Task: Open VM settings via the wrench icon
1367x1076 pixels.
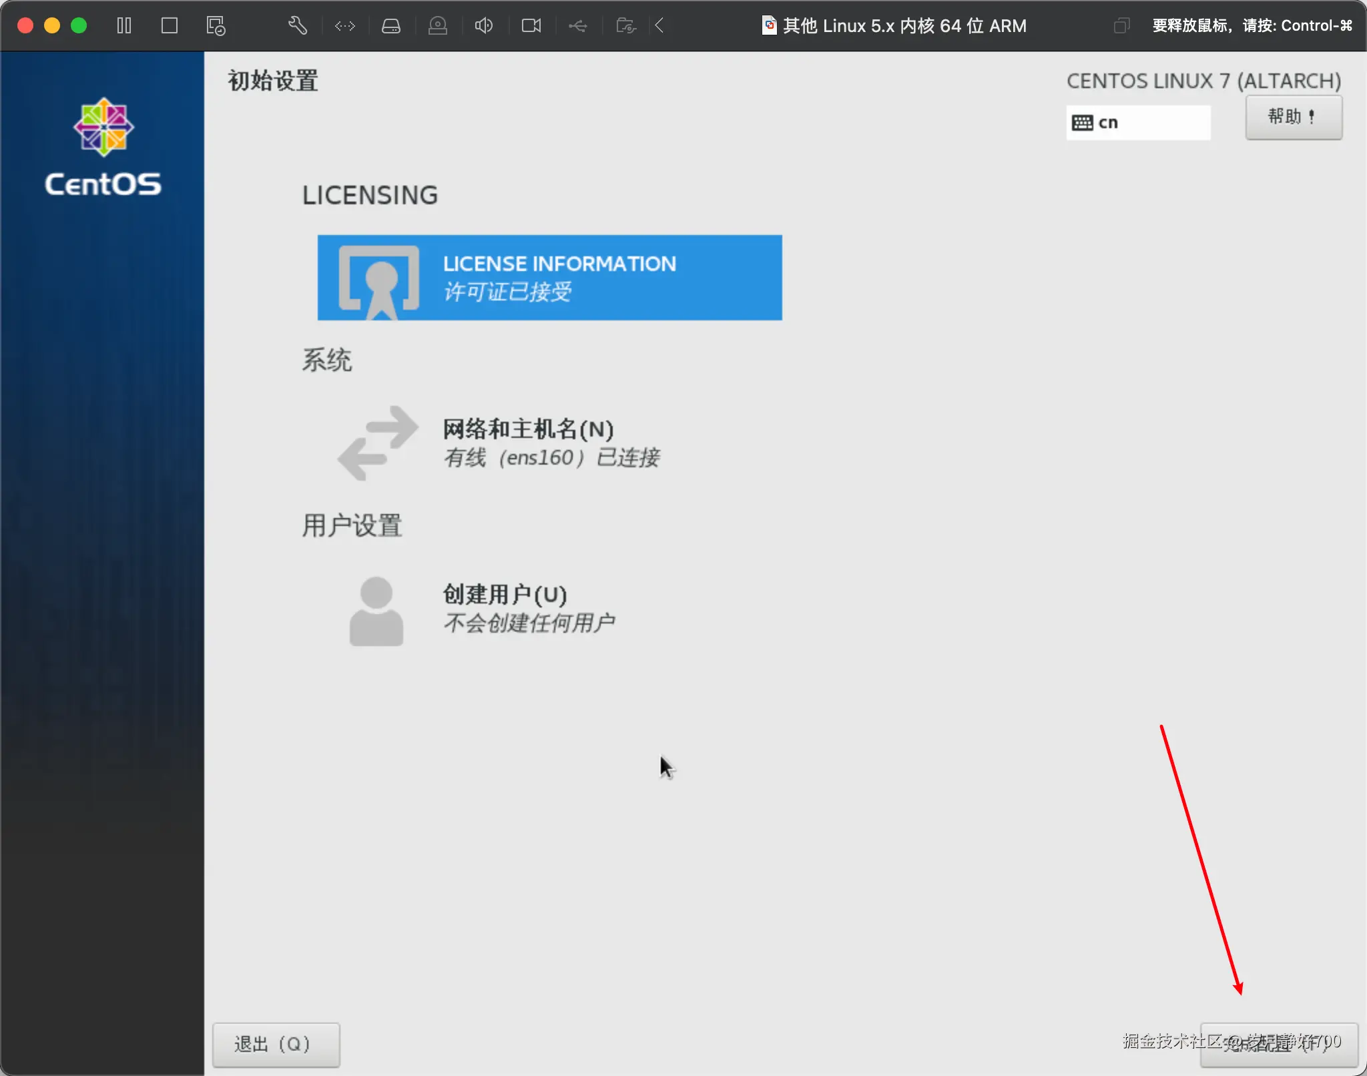Action: [x=297, y=25]
